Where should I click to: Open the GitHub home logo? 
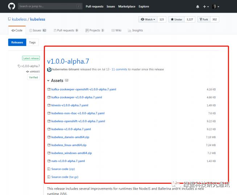pyautogui.click(x=12, y=7)
